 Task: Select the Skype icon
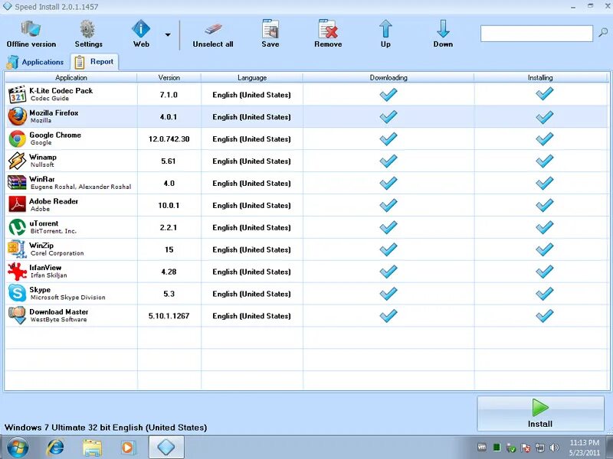[17, 294]
